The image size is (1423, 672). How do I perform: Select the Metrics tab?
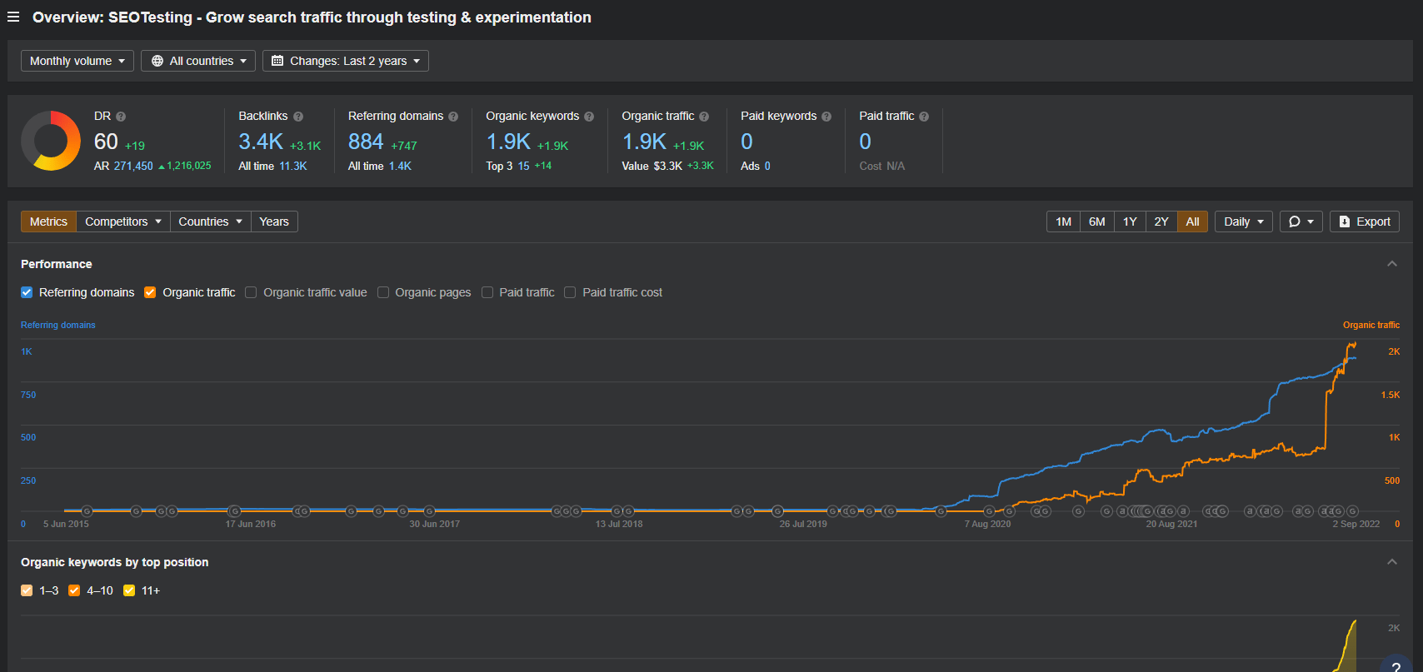(x=48, y=222)
